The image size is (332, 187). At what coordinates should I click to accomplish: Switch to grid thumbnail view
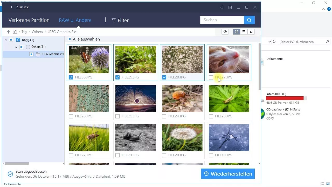236,32
